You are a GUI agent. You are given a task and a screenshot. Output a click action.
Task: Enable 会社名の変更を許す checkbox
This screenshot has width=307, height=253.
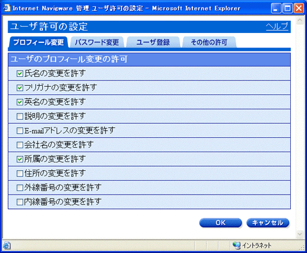[x=20, y=145]
